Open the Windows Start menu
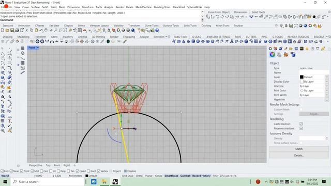The width and height of the screenshot is (331, 186). coord(5,181)
